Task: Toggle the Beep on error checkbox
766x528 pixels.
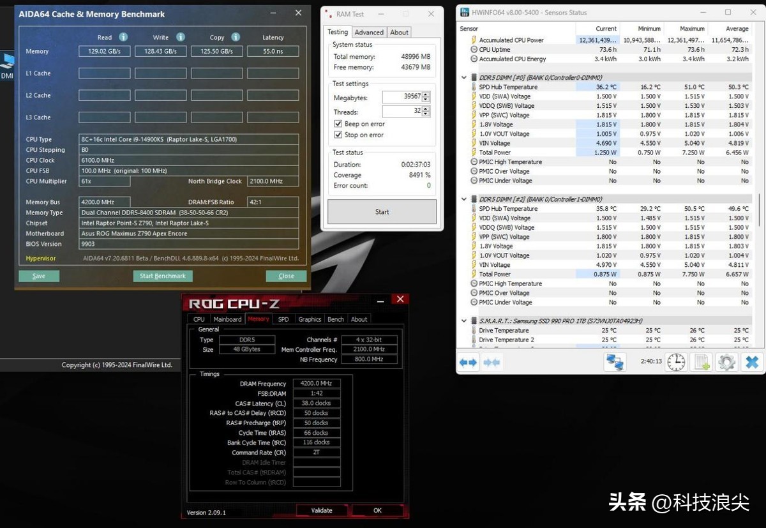Action: click(338, 124)
